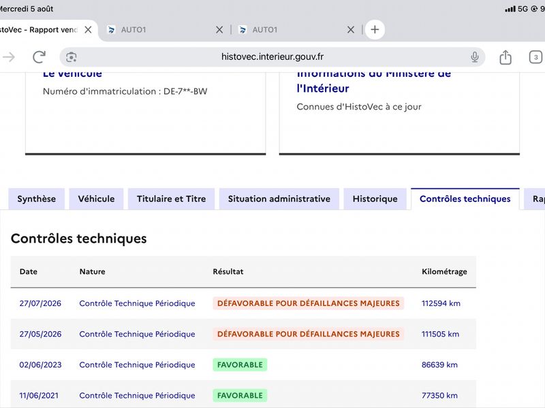Viewport: 545px width, 408px height.
Task: Select the date 27/07/2026
Action: [x=40, y=303]
